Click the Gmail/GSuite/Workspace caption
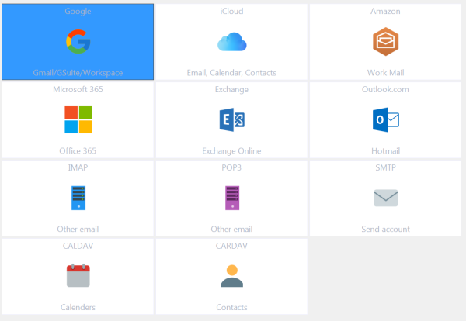 tap(78, 73)
